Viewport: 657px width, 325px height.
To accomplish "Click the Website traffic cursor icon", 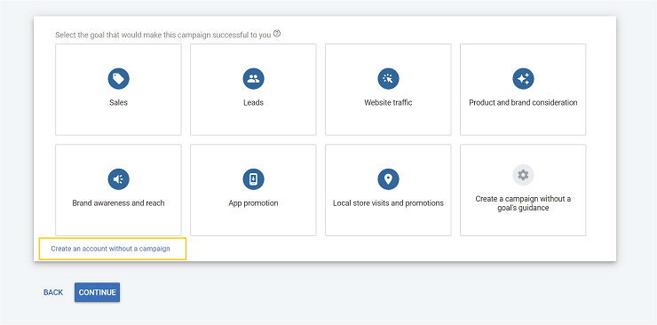I will (388, 79).
